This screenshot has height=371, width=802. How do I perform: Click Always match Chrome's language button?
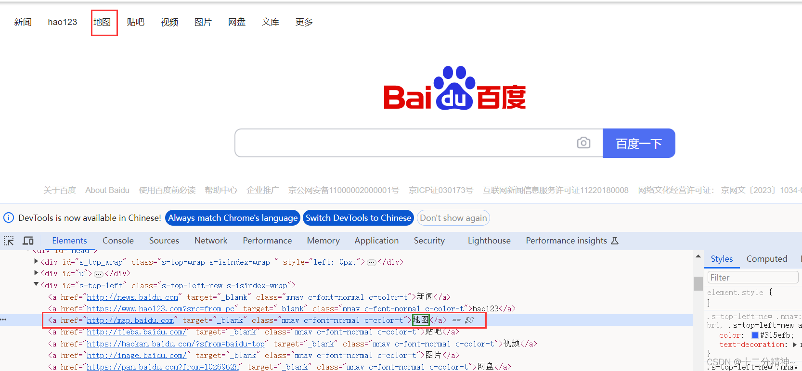pos(233,218)
